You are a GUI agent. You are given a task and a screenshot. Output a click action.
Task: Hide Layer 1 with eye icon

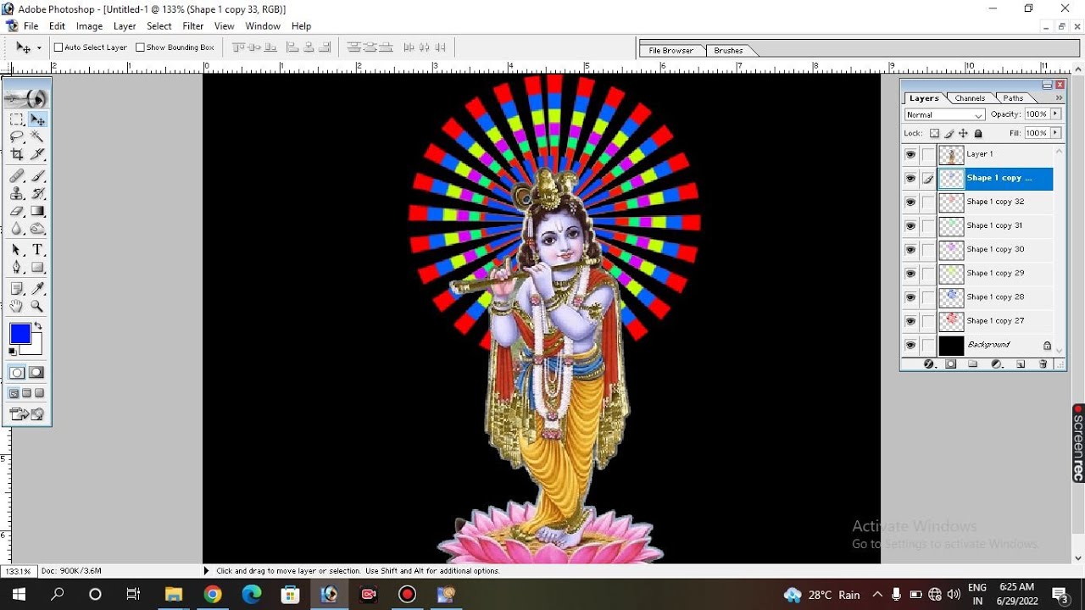pos(910,155)
